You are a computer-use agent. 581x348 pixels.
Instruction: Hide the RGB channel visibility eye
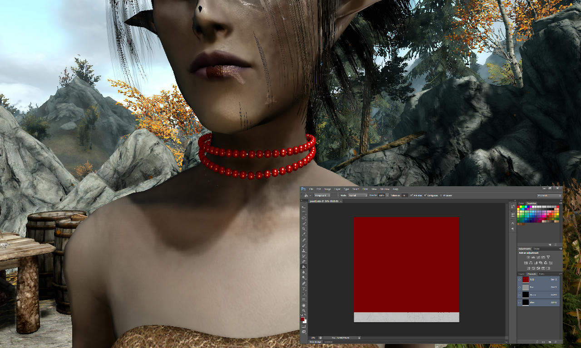[x=520, y=280]
